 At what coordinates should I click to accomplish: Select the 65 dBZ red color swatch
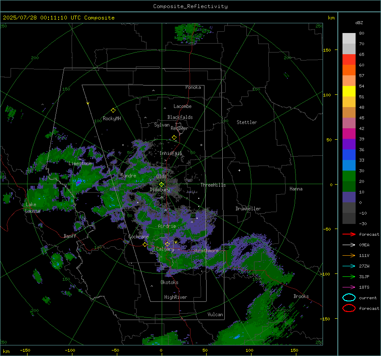coord(349,59)
